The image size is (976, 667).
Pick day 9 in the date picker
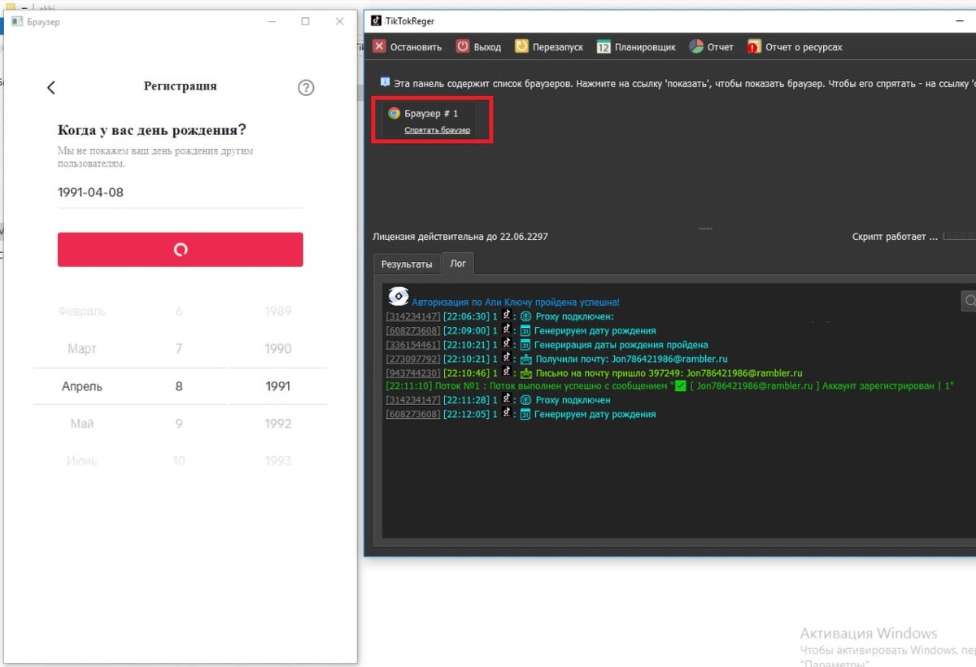tap(179, 424)
